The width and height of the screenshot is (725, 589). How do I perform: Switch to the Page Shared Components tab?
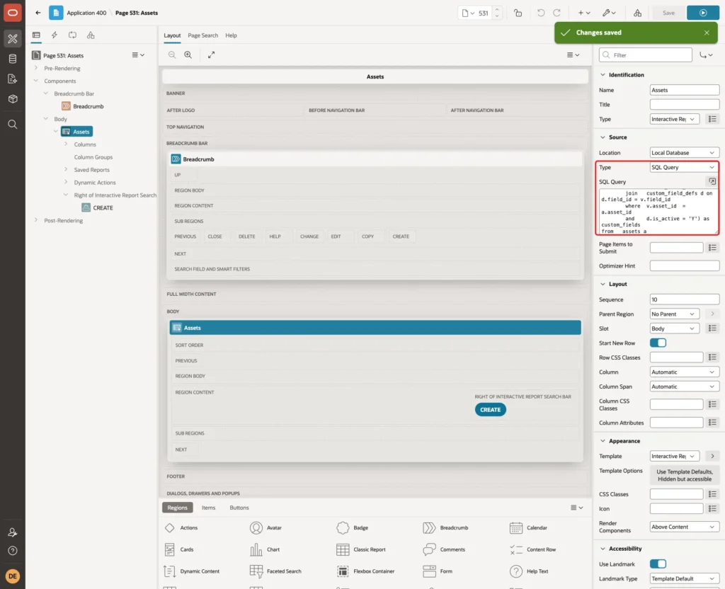tap(91, 35)
